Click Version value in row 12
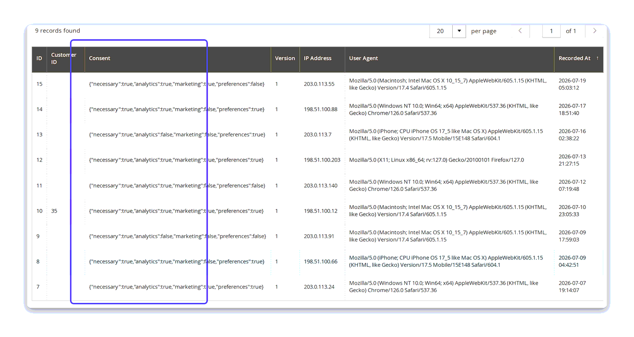The height and width of the screenshot is (337, 634). (x=277, y=160)
